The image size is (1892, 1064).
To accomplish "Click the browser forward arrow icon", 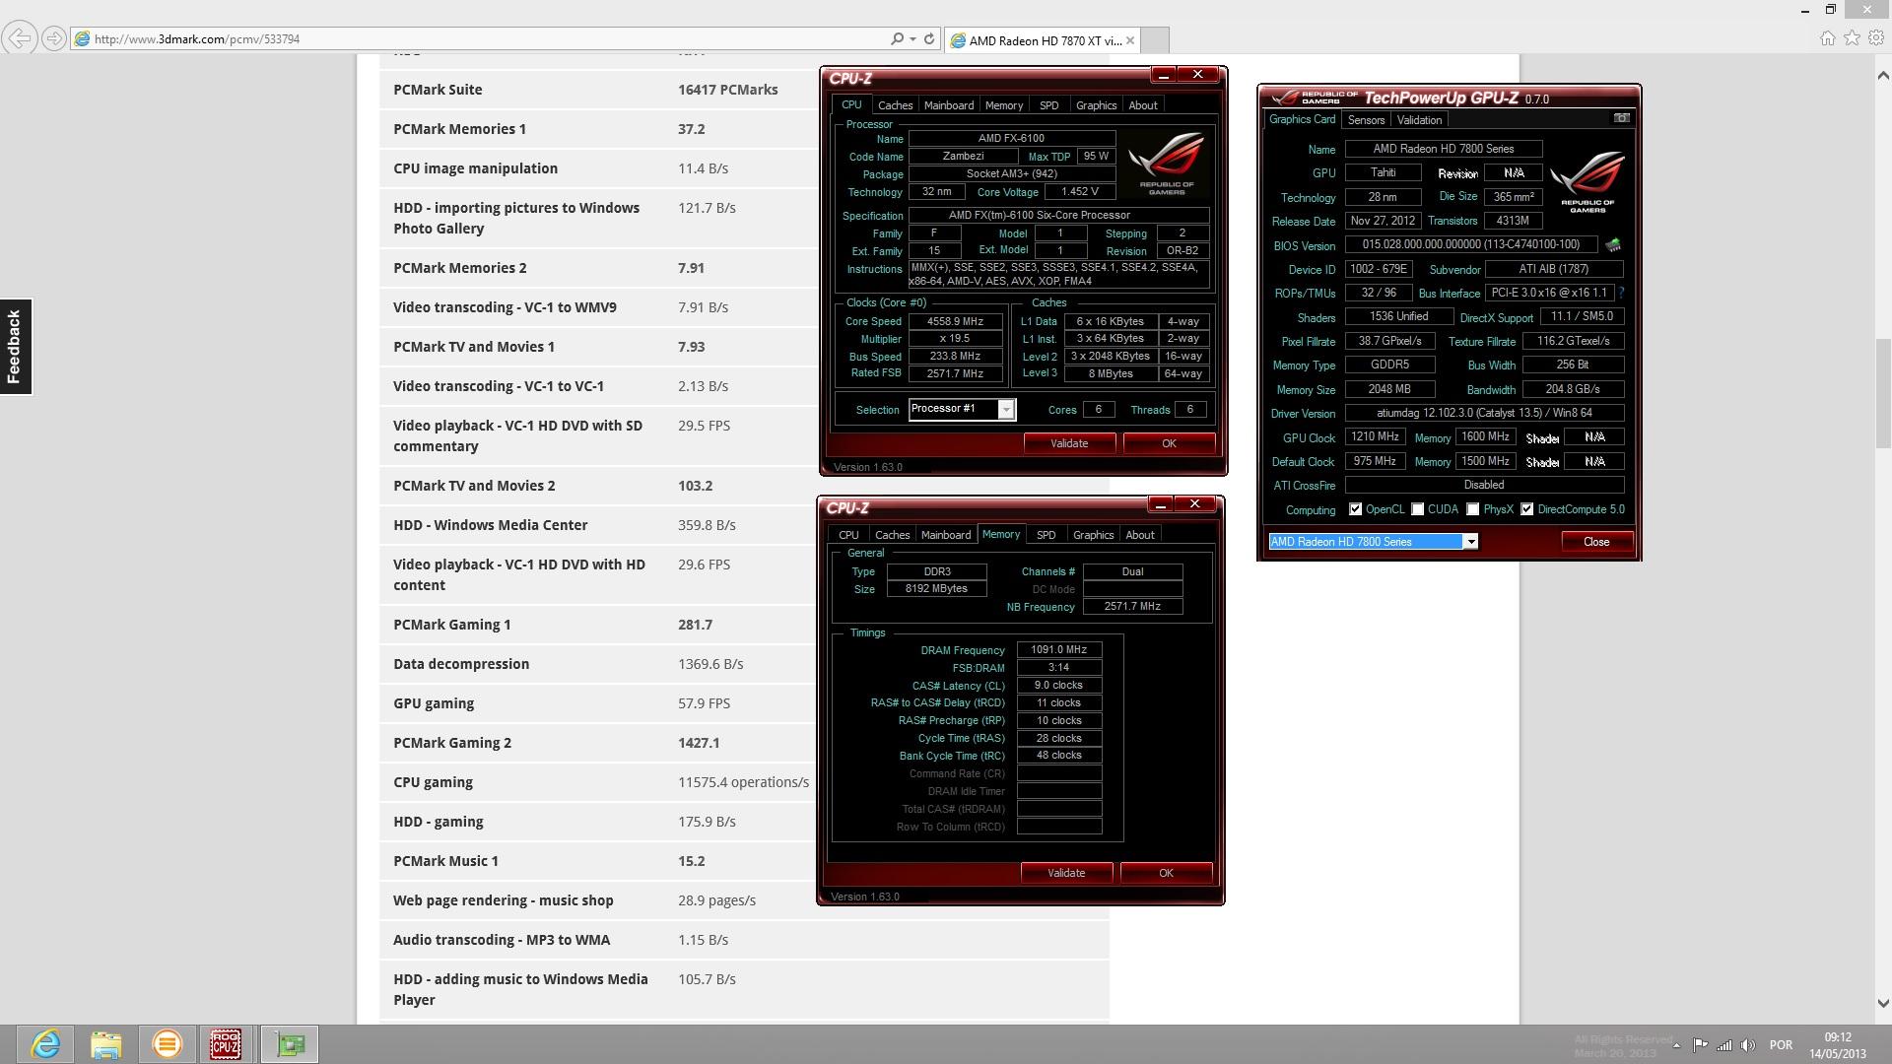I will pyautogui.click(x=55, y=38).
